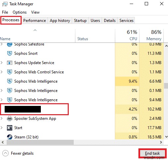Click the Sophos Safestore globe icon
Screen dimensions: 168x161
(10, 44)
